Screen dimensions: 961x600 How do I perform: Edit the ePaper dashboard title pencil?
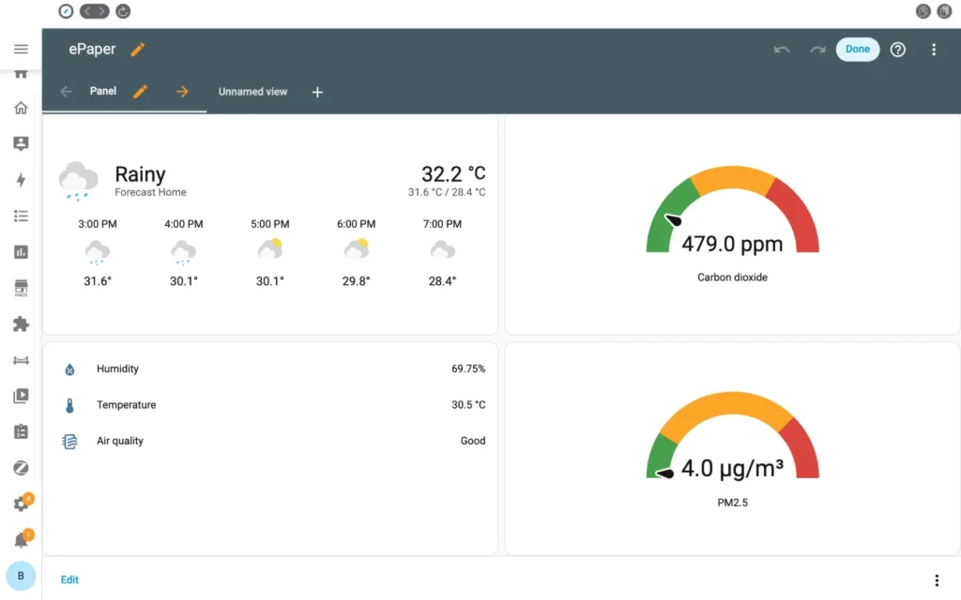coord(138,49)
